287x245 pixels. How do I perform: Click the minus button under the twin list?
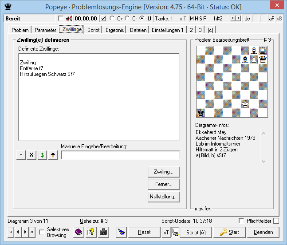click(21, 155)
